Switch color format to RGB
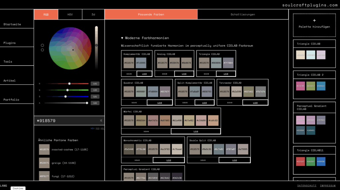Viewport: 340px width, 190px height. point(98,128)
